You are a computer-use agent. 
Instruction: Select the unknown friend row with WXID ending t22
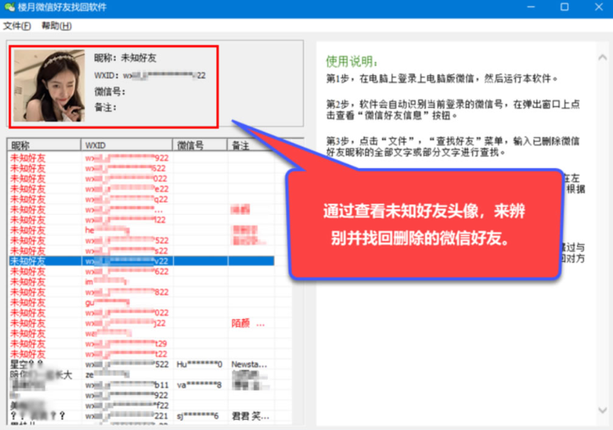point(141,354)
